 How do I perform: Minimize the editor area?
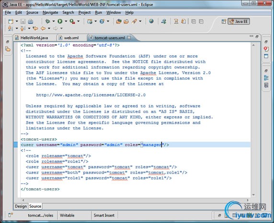click(251, 36)
